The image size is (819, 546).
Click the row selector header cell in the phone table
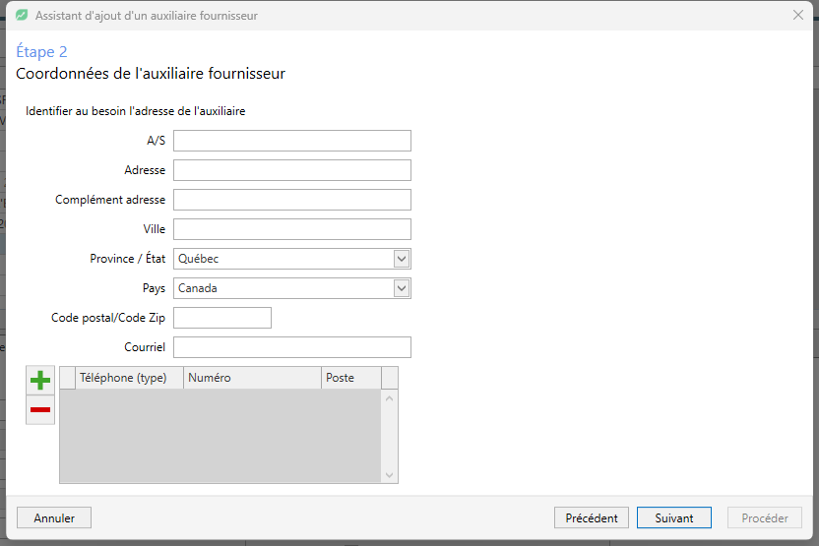[x=67, y=378]
